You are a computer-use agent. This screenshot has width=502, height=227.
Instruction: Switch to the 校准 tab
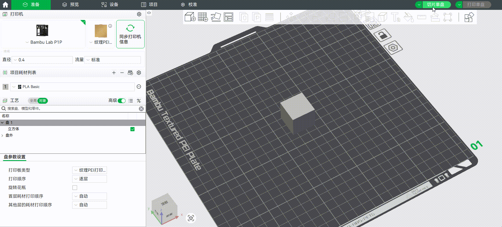pos(189,5)
